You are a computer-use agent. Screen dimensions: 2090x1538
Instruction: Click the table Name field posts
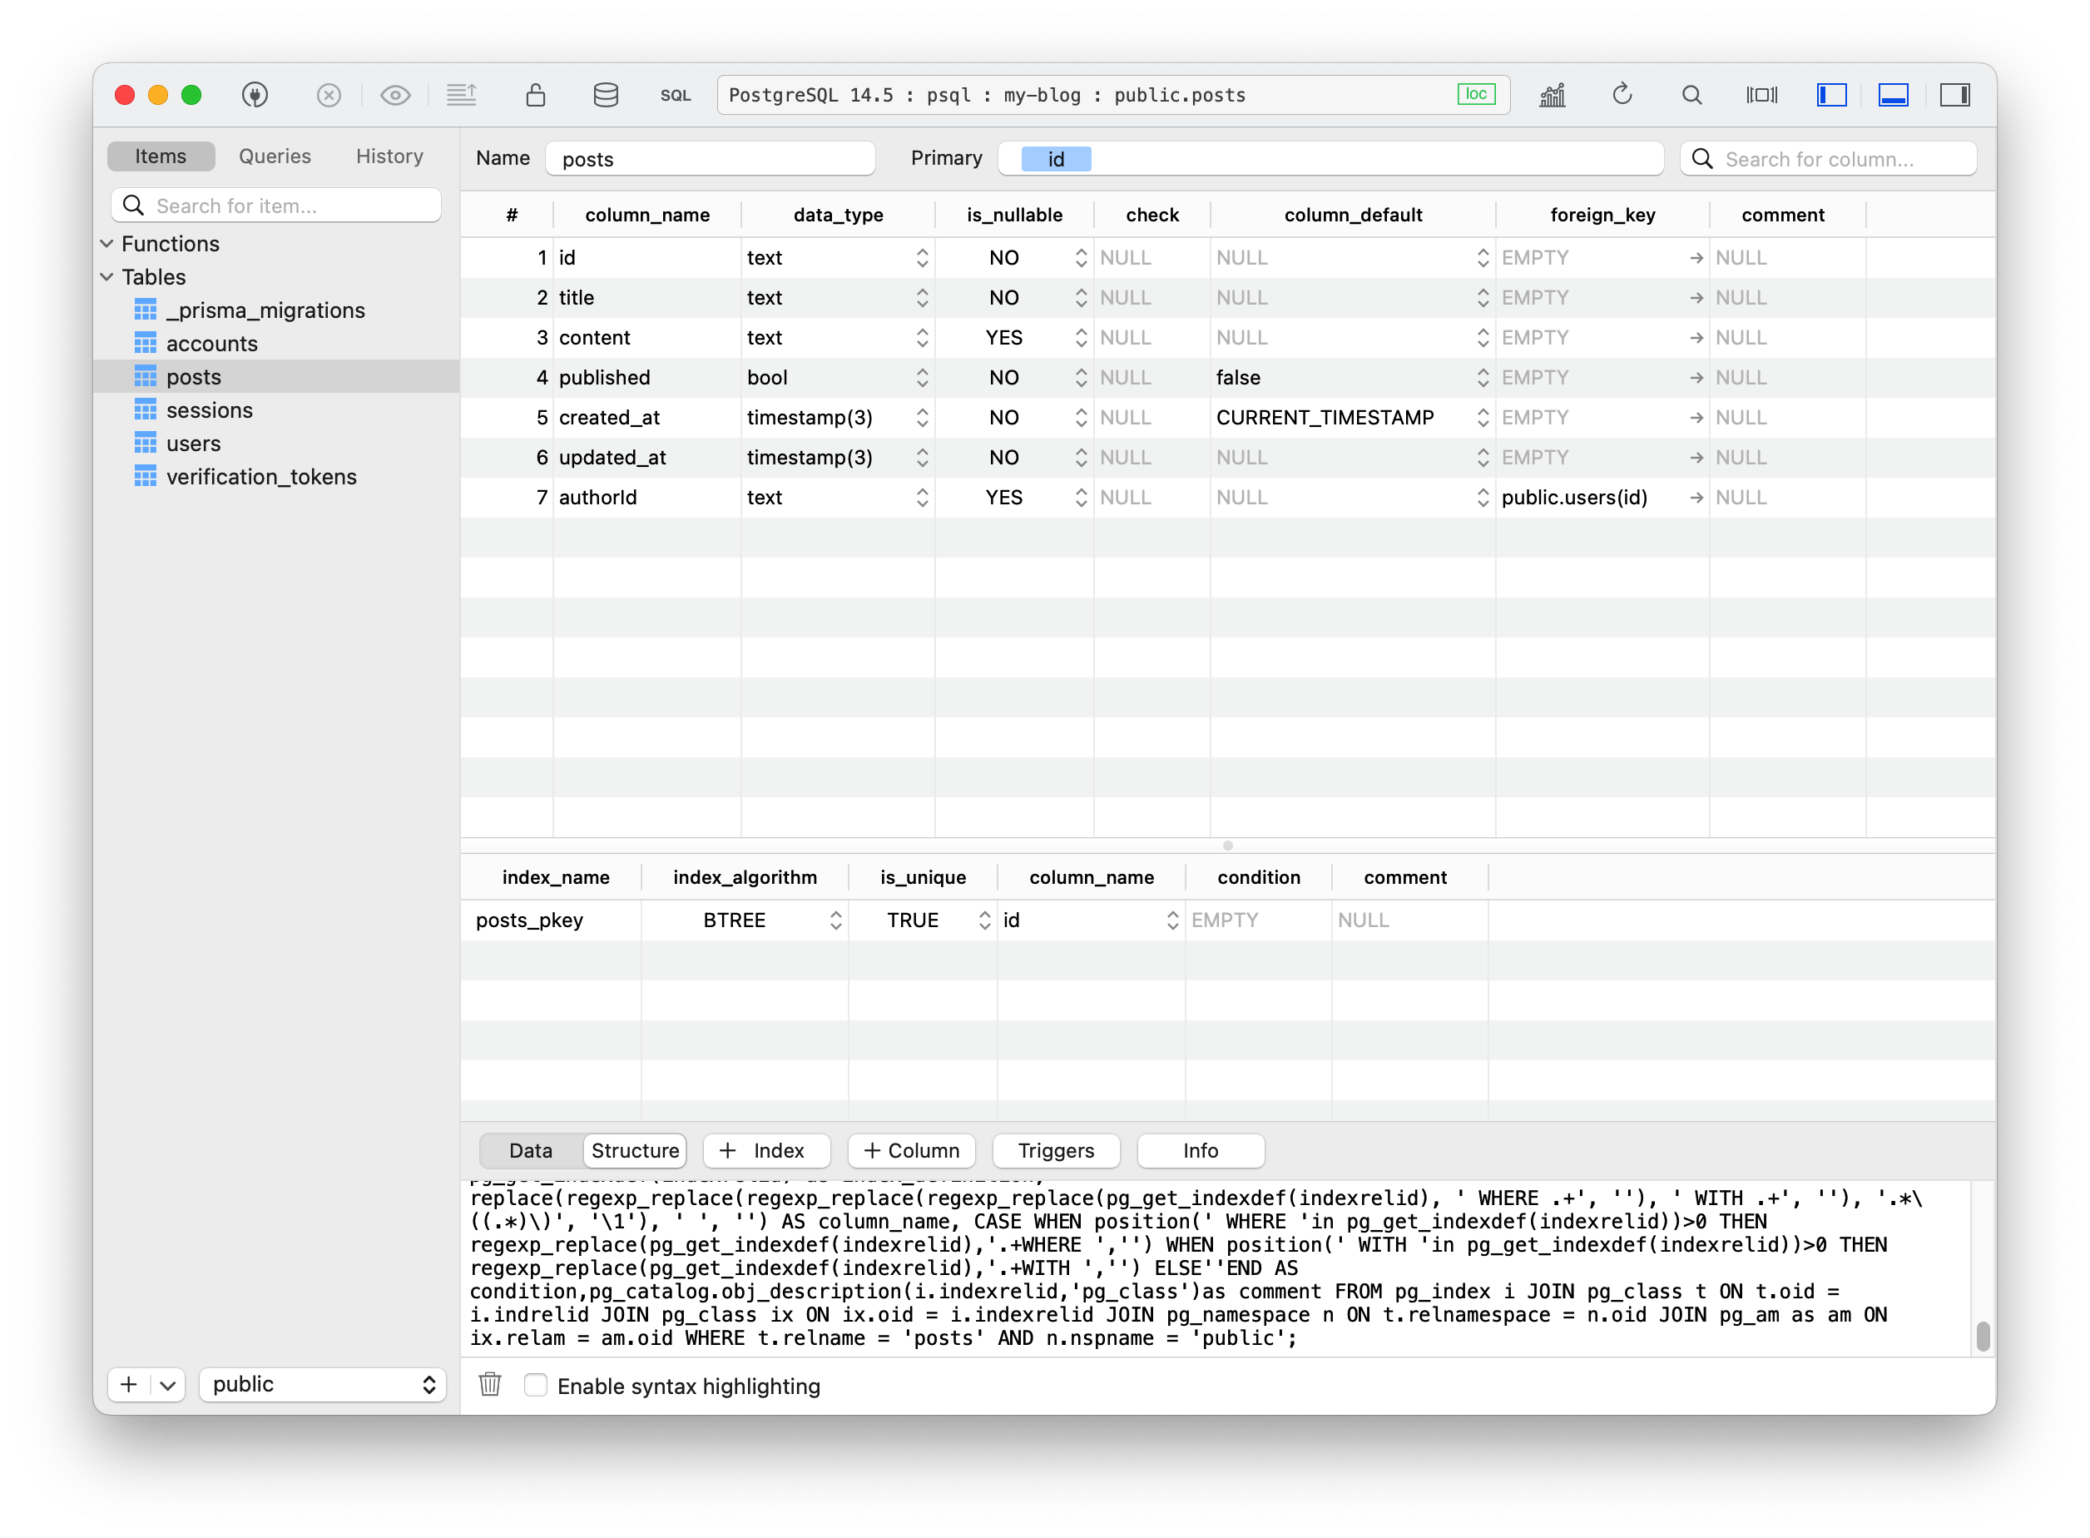(x=710, y=159)
